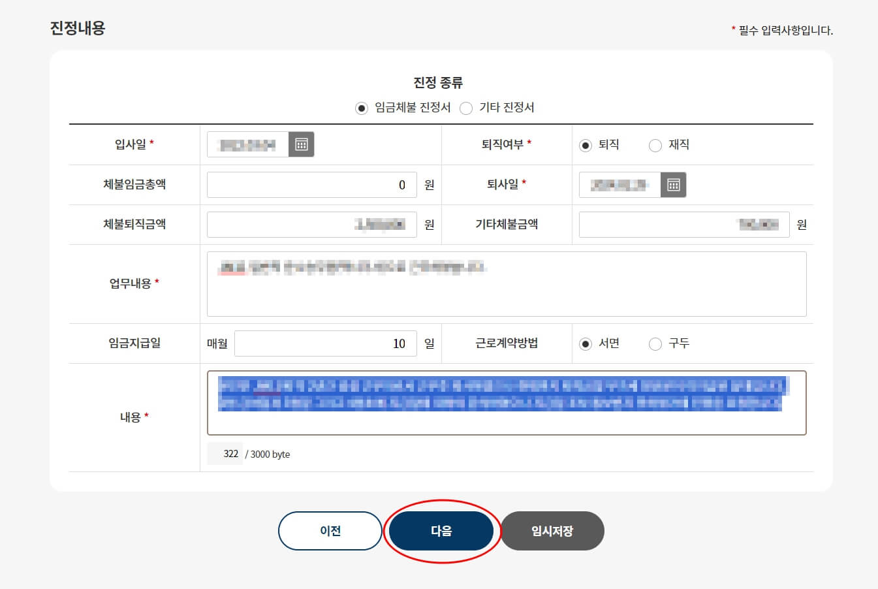The height and width of the screenshot is (589, 878).
Task: Save draft with 임시저장 button
Action: point(552,531)
